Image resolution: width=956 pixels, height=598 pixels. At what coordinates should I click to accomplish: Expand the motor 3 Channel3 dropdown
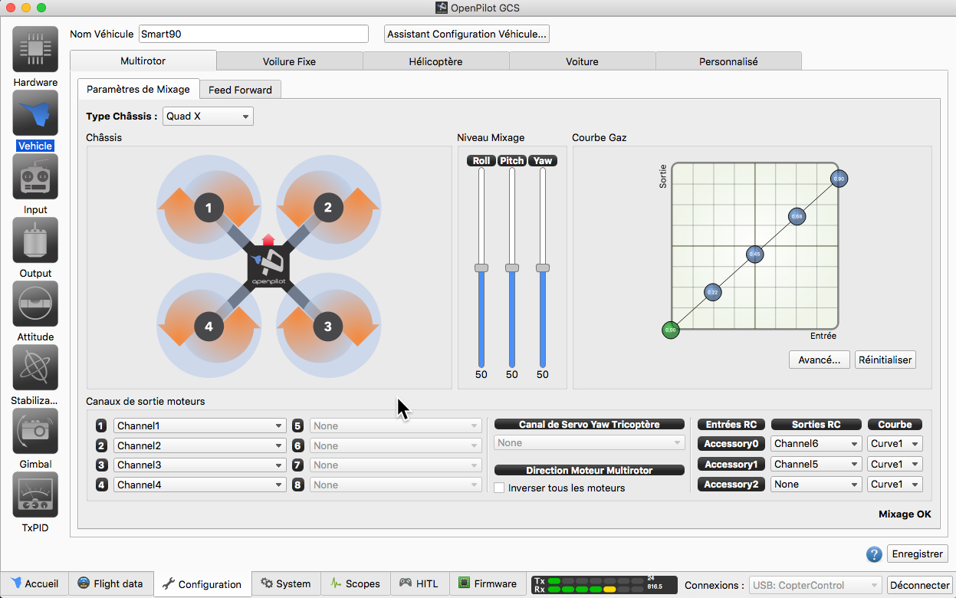point(199,465)
